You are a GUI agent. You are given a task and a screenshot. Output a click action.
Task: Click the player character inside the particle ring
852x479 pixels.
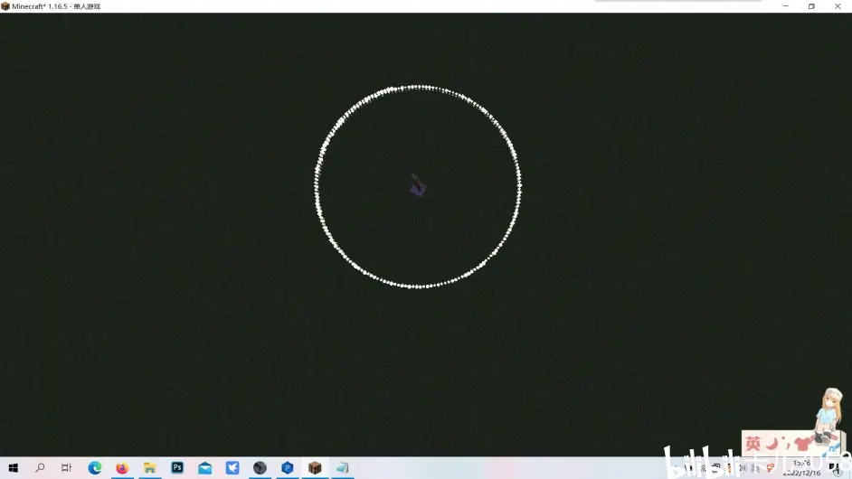417,186
